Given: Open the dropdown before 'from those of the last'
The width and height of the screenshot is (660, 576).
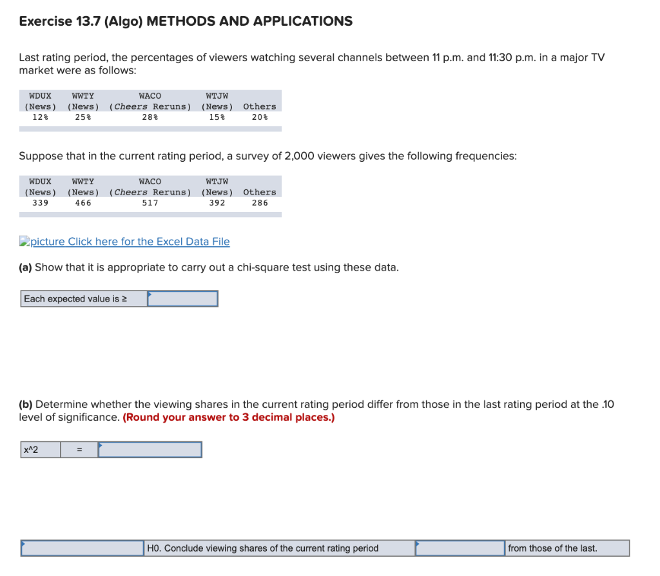Looking at the screenshot, I should pyautogui.click(x=460, y=548).
